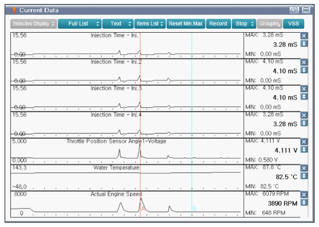
Task: Remove the Water Temperature graph row
Action: click(304, 168)
